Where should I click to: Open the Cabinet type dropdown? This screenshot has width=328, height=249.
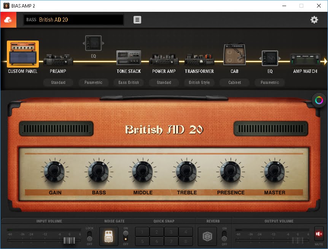click(234, 82)
